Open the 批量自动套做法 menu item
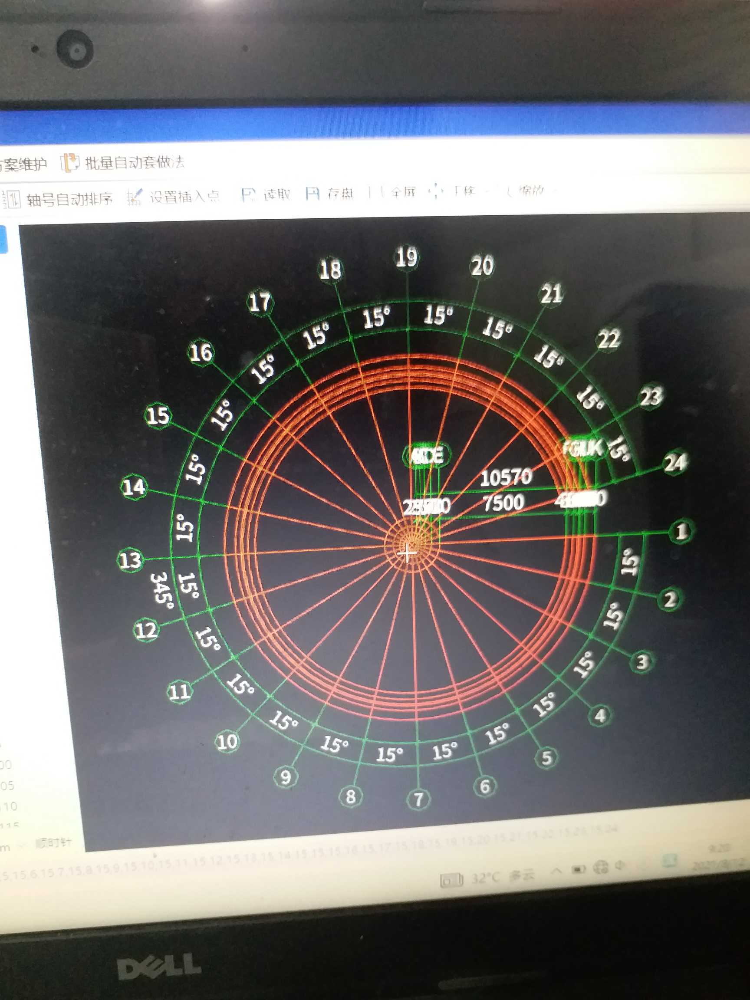Image resolution: width=750 pixels, height=1000 pixels. point(123,162)
